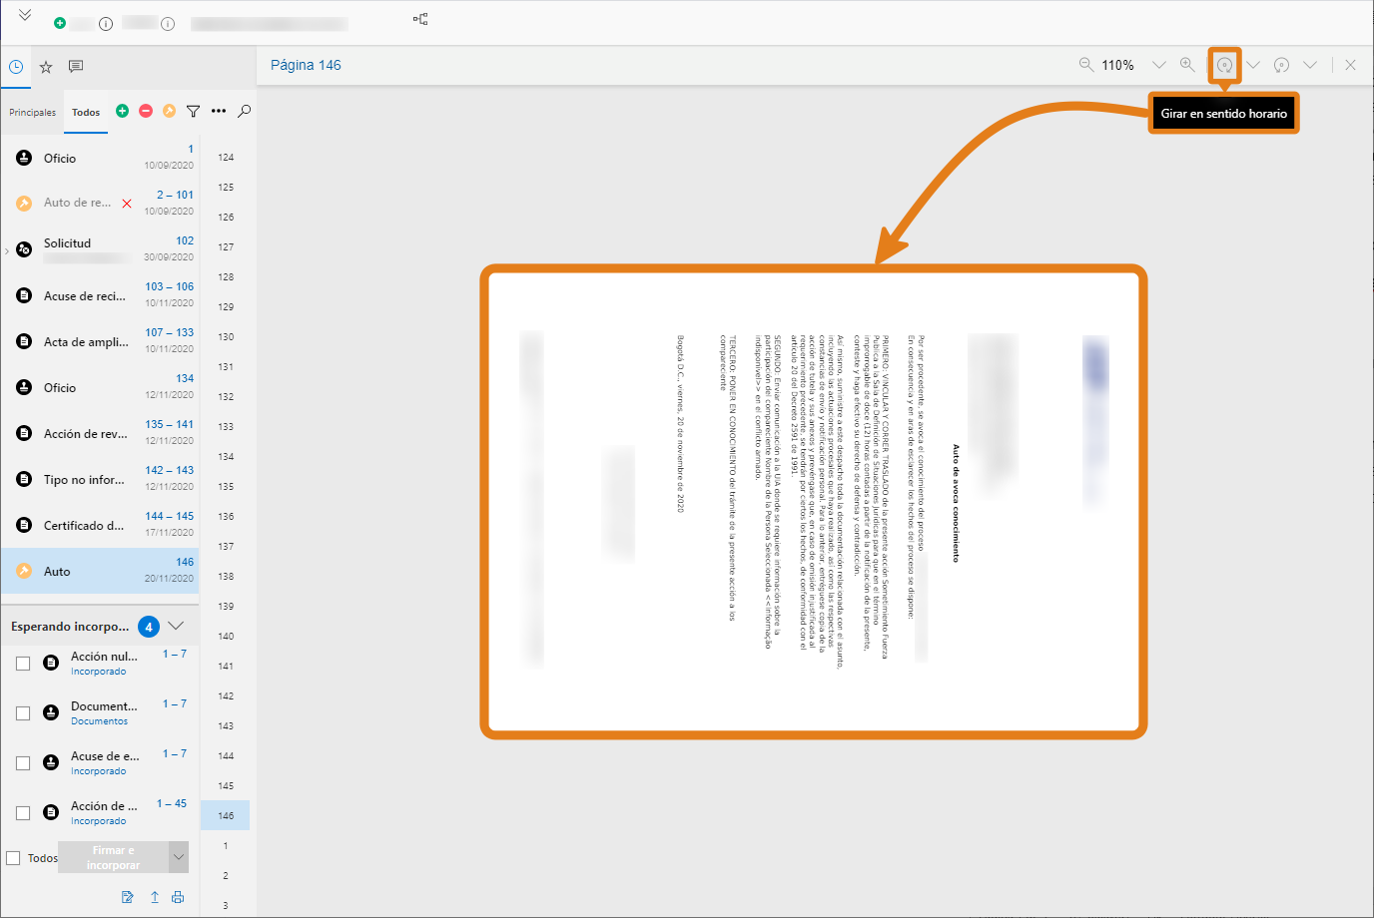This screenshot has width=1374, height=918.
Task: Select highlighted page 146 in page list
Action: click(226, 816)
